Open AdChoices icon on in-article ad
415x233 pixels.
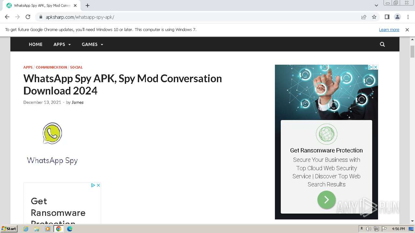93,185
